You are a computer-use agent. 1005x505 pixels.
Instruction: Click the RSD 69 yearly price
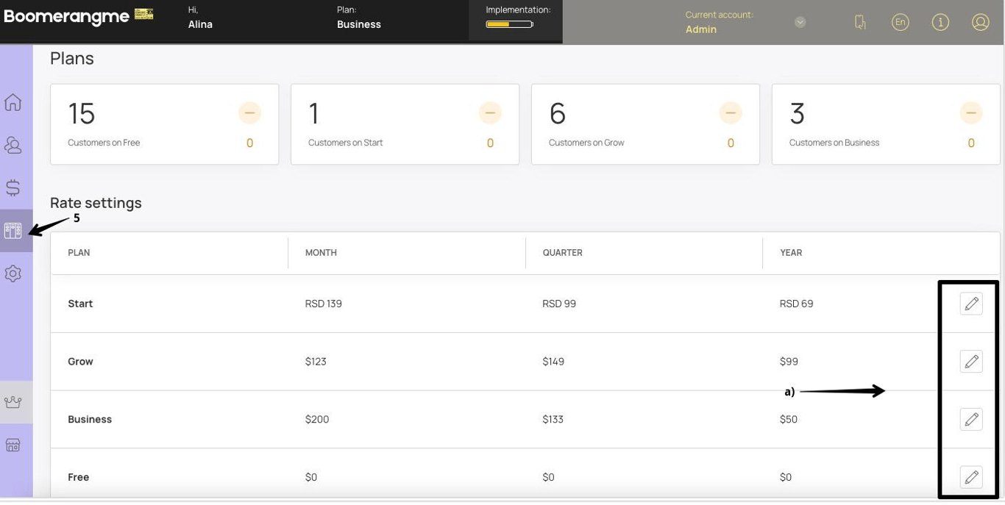click(797, 304)
